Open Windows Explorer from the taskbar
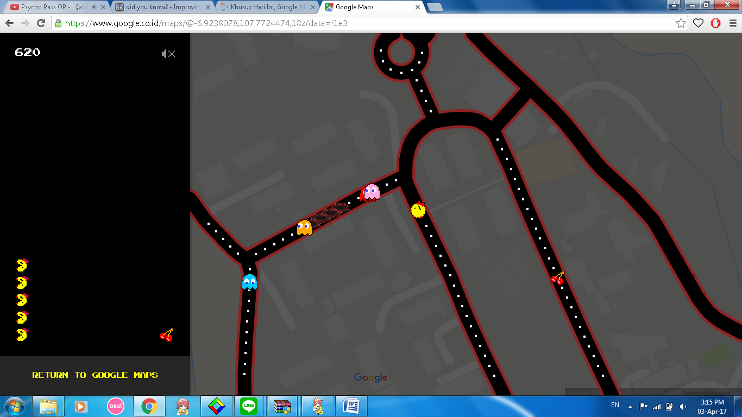 [x=48, y=406]
